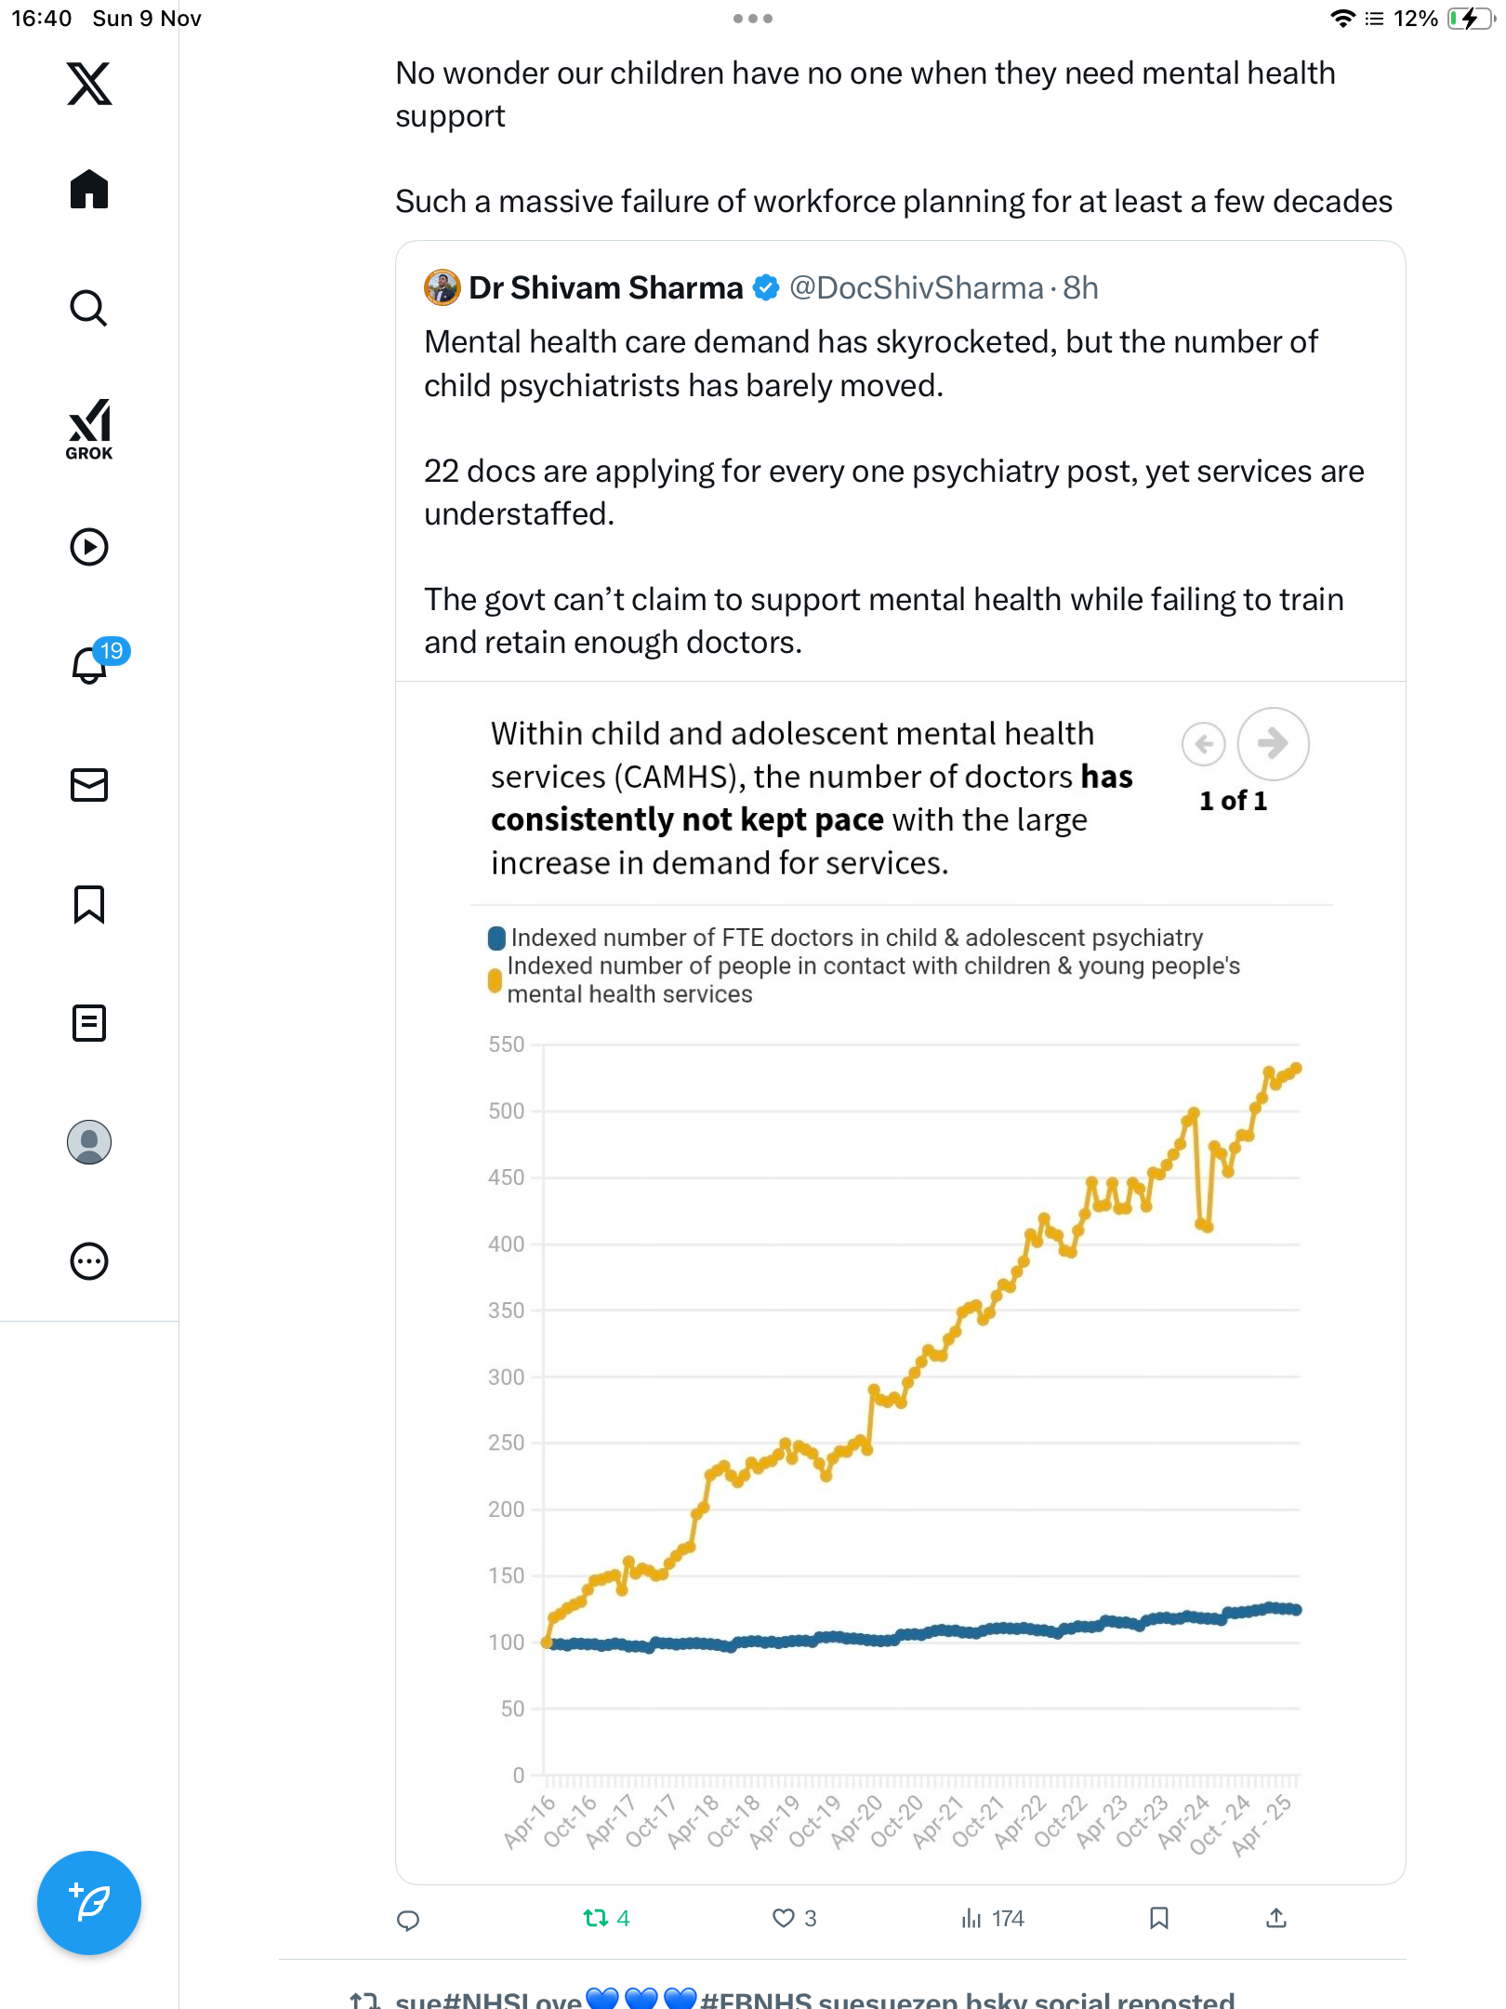
Task: Open the X home logo
Action: pos(89,84)
